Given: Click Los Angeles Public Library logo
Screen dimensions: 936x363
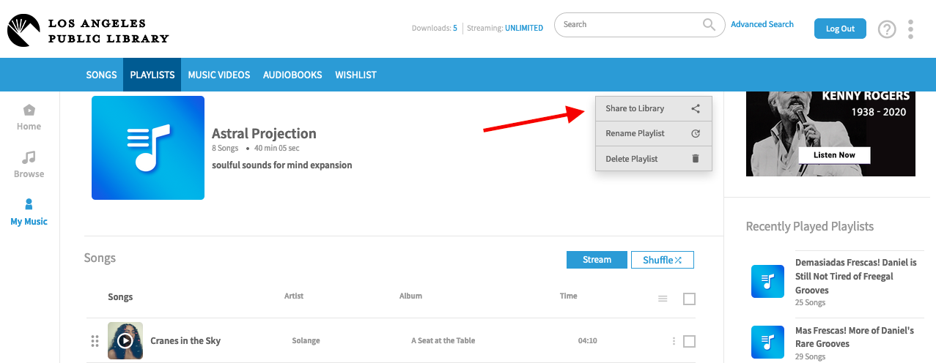Looking at the screenshot, I should [x=89, y=30].
